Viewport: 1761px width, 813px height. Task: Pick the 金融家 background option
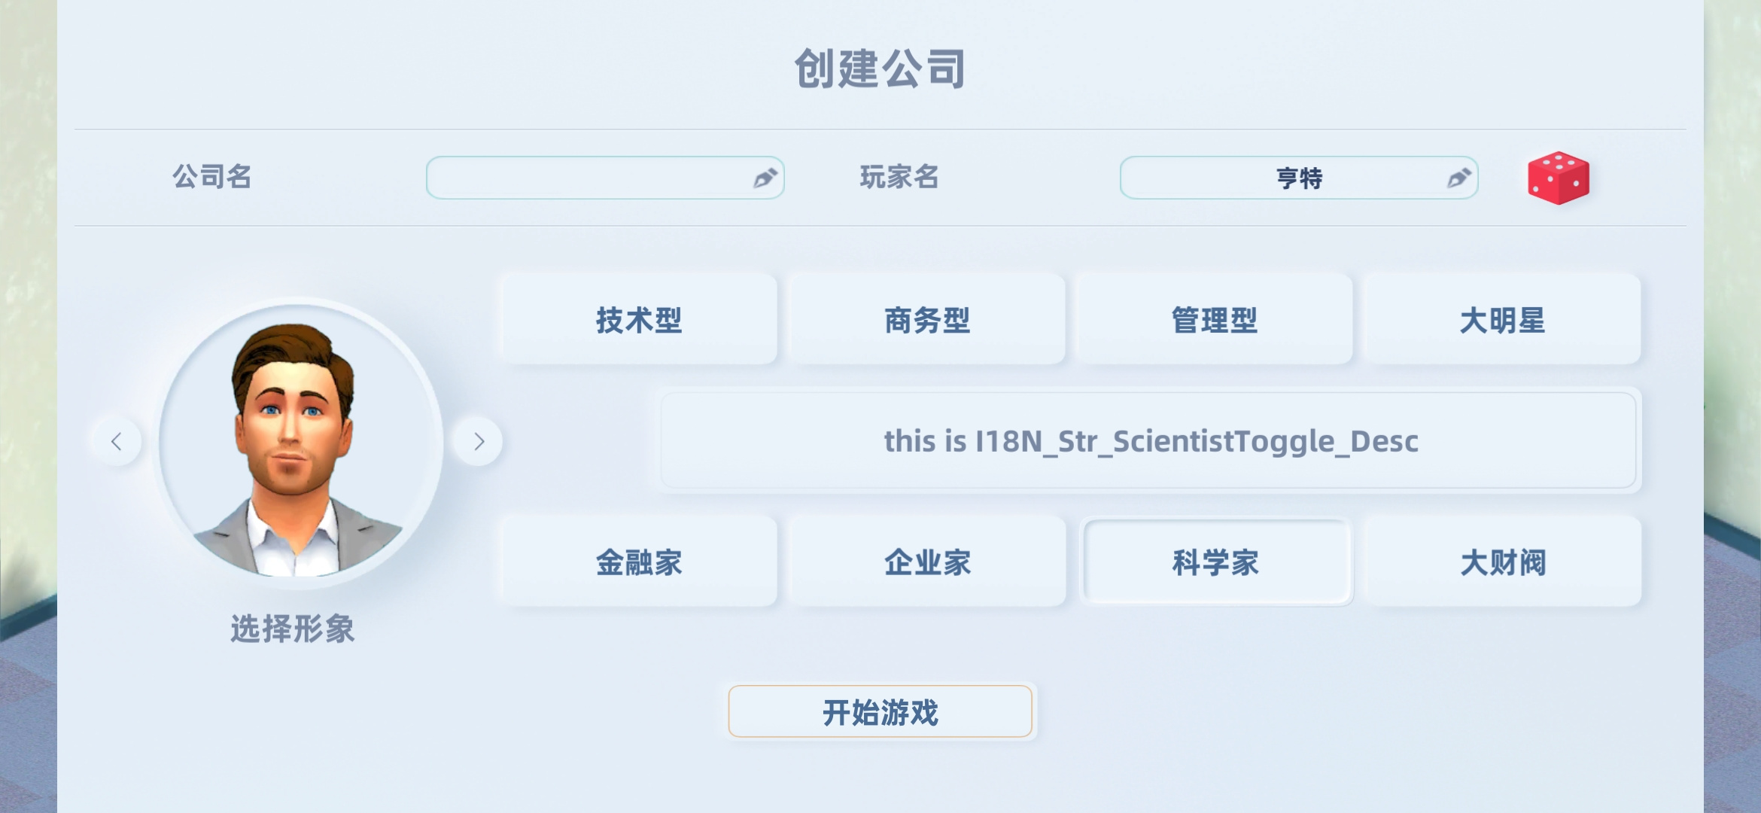639,562
